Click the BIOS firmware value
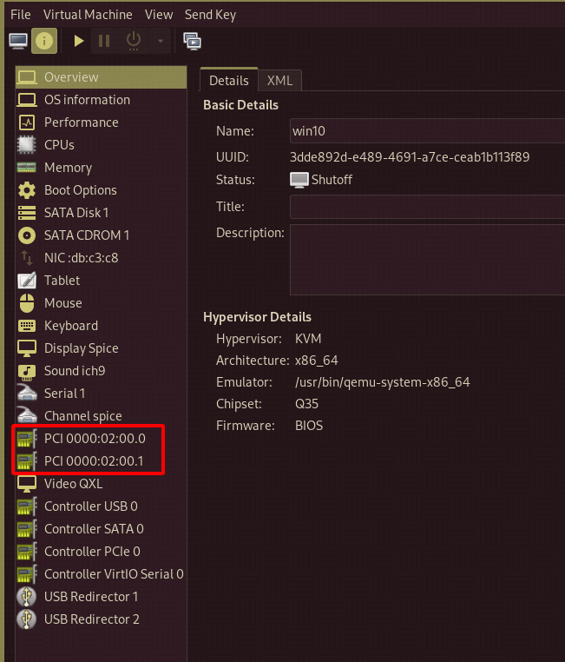Image resolution: width=565 pixels, height=662 pixels. click(x=309, y=426)
